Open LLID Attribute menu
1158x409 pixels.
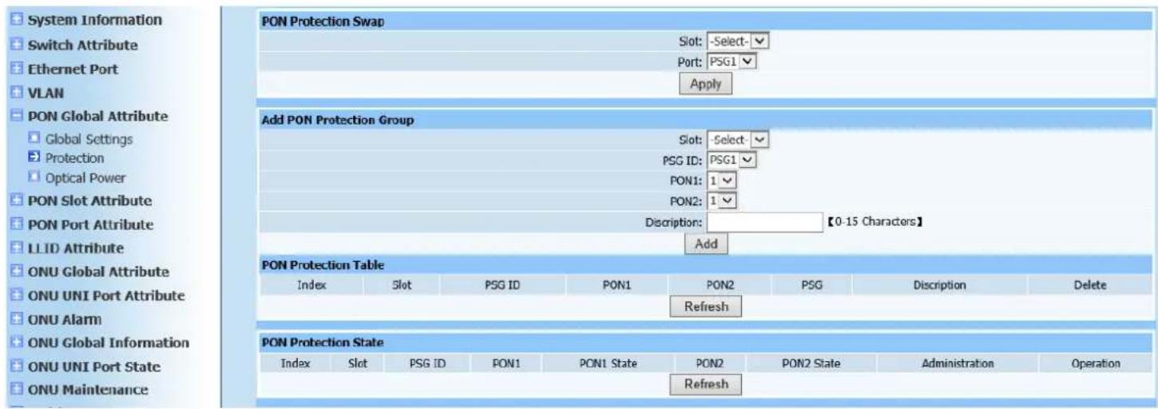[76, 248]
